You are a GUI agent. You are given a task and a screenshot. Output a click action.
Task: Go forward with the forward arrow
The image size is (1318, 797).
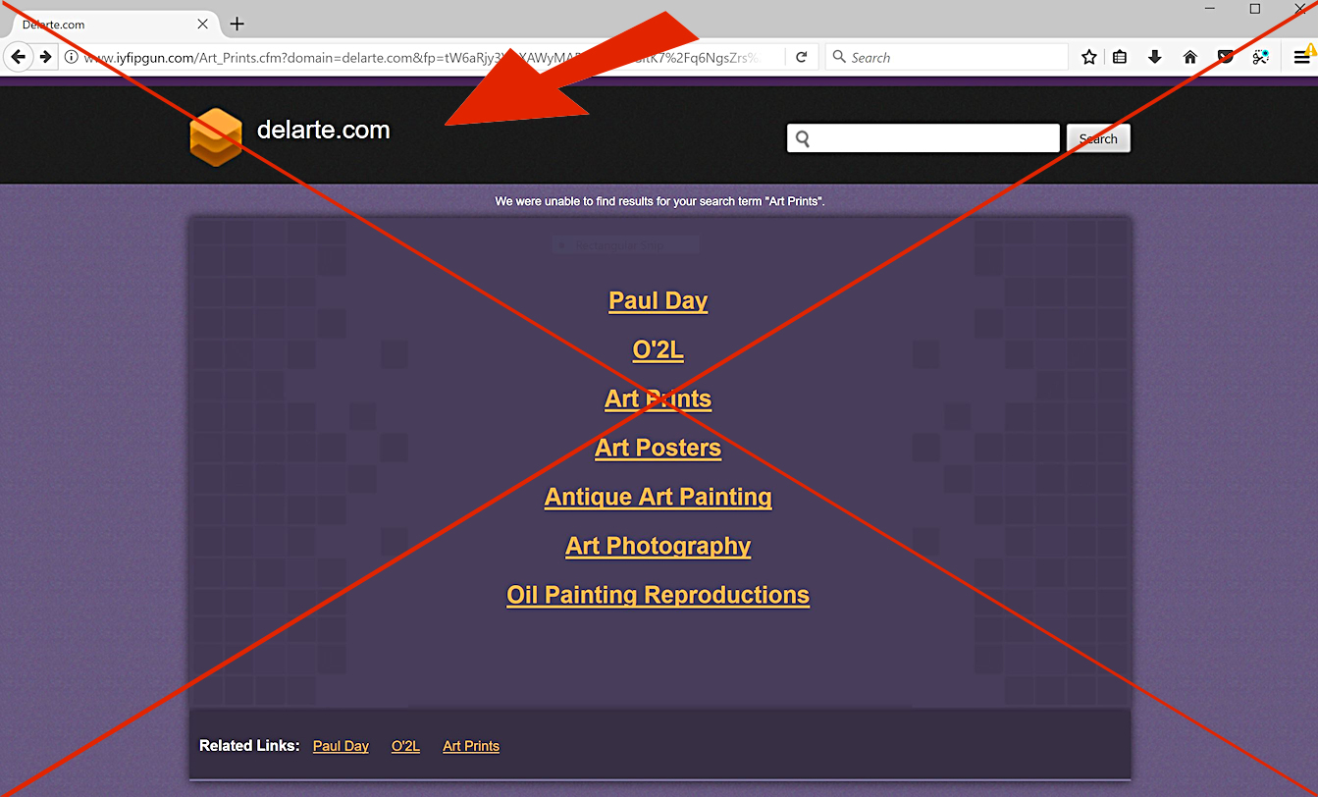[x=45, y=57]
